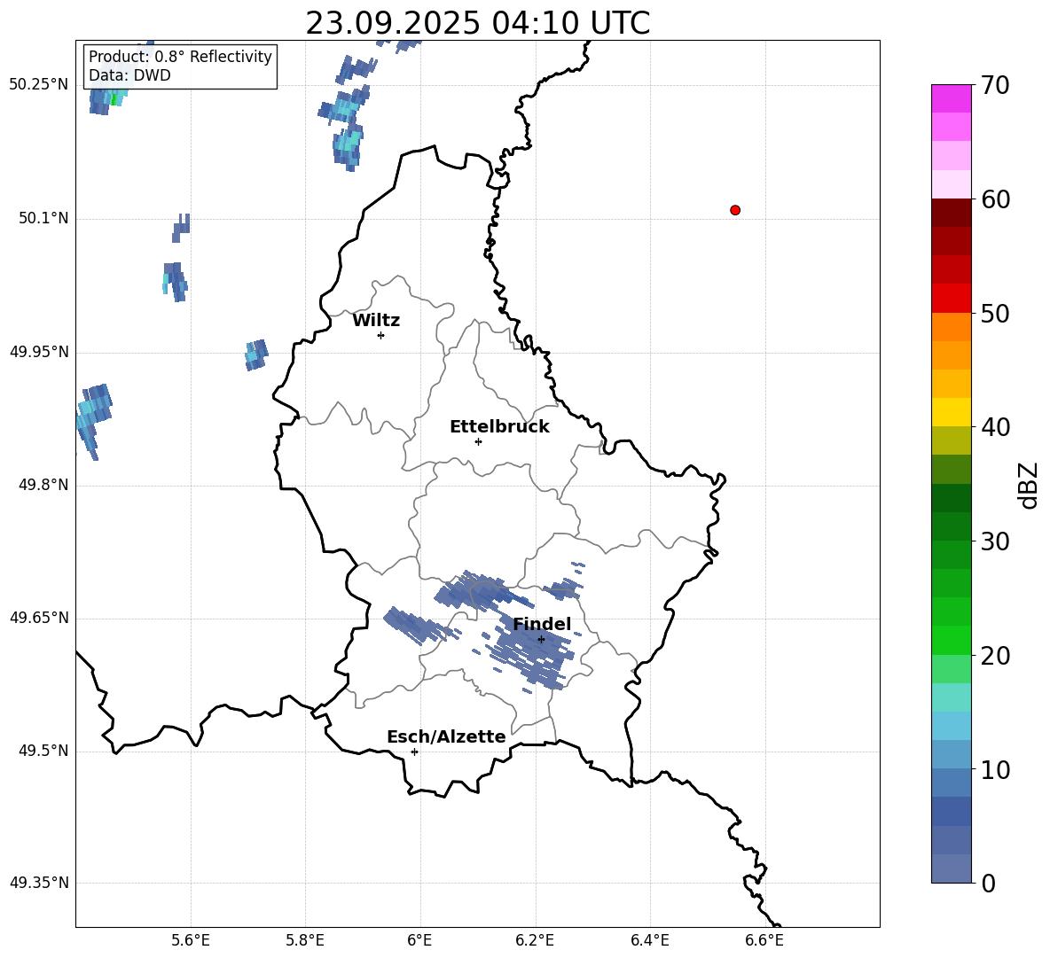Click the 49.65°N latitude label

[39, 618]
